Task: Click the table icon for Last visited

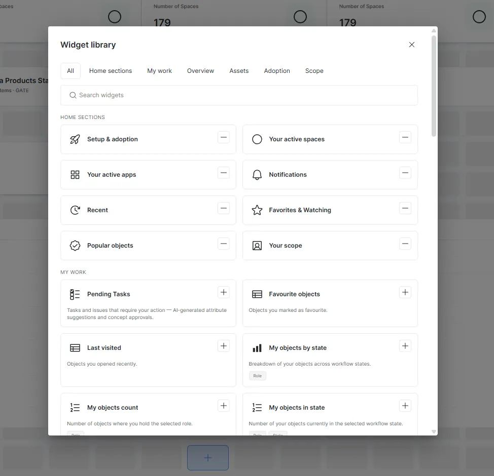Action: pyautogui.click(x=75, y=348)
